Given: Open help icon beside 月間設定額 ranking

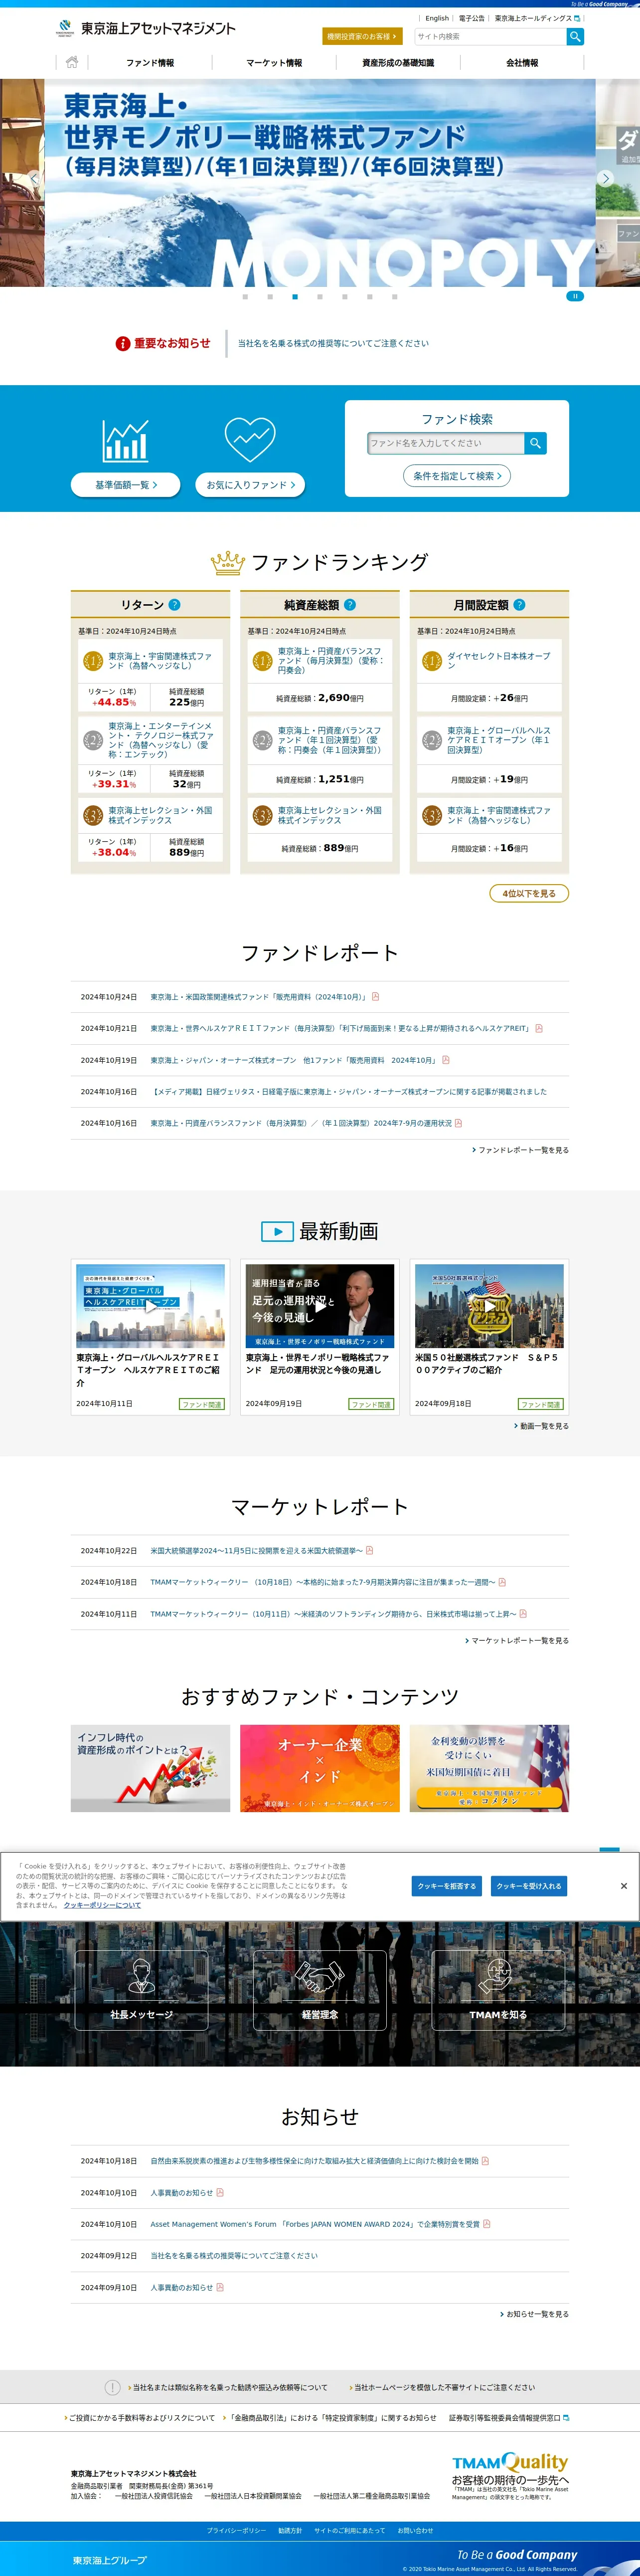Looking at the screenshot, I should (519, 605).
